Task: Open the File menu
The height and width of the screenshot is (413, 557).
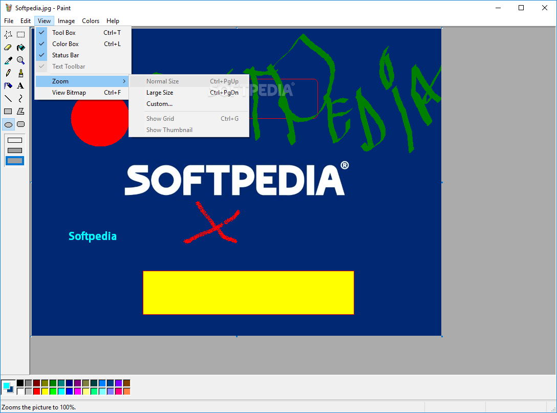Action: coord(9,21)
